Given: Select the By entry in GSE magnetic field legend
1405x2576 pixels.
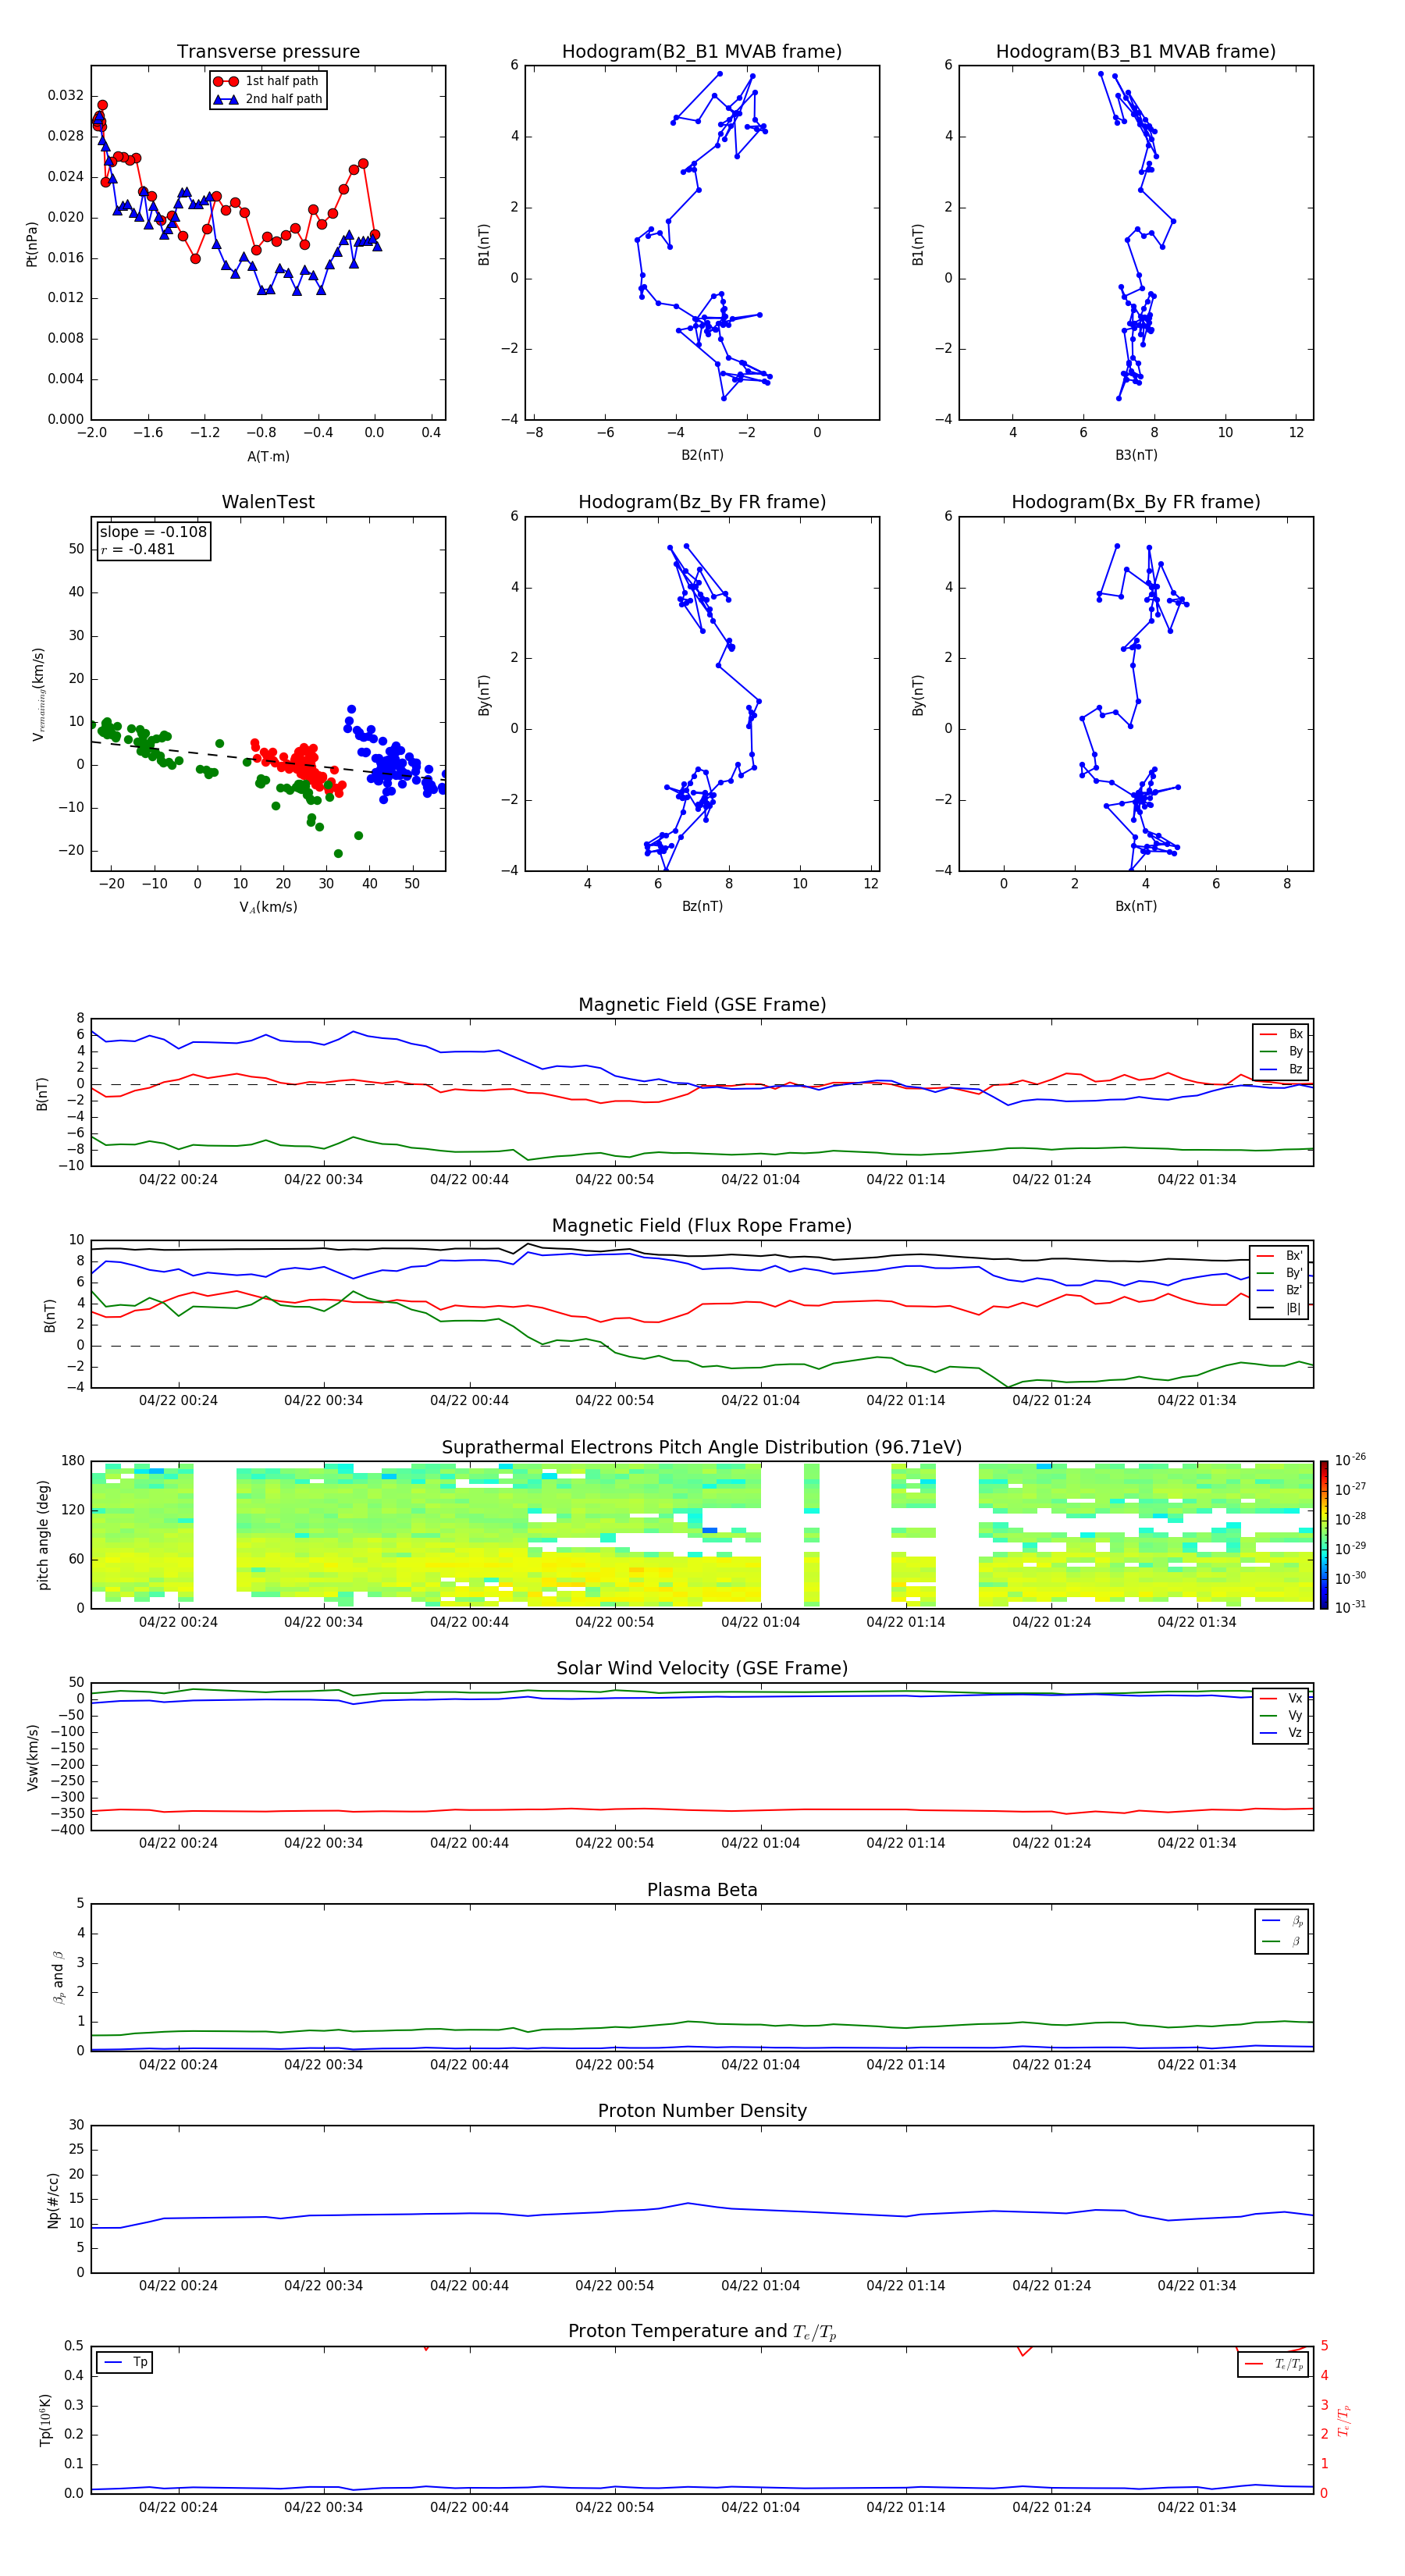Looking at the screenshot, I should coord(1281,1051).
